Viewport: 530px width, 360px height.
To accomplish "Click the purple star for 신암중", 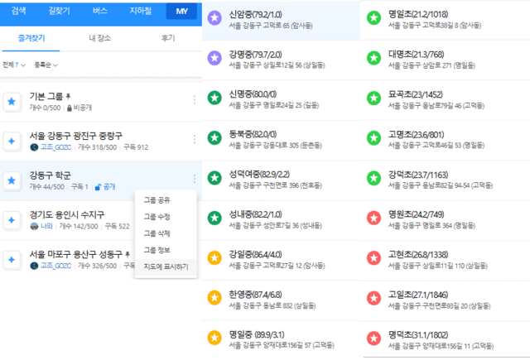I will (x=214, y=18).
